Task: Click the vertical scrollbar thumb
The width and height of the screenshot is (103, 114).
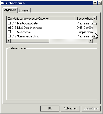Action: (x=95, y=23)
